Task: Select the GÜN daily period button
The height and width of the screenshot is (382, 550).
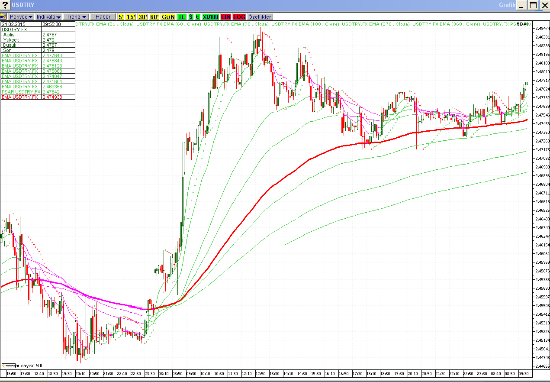Action: [168, 16]
